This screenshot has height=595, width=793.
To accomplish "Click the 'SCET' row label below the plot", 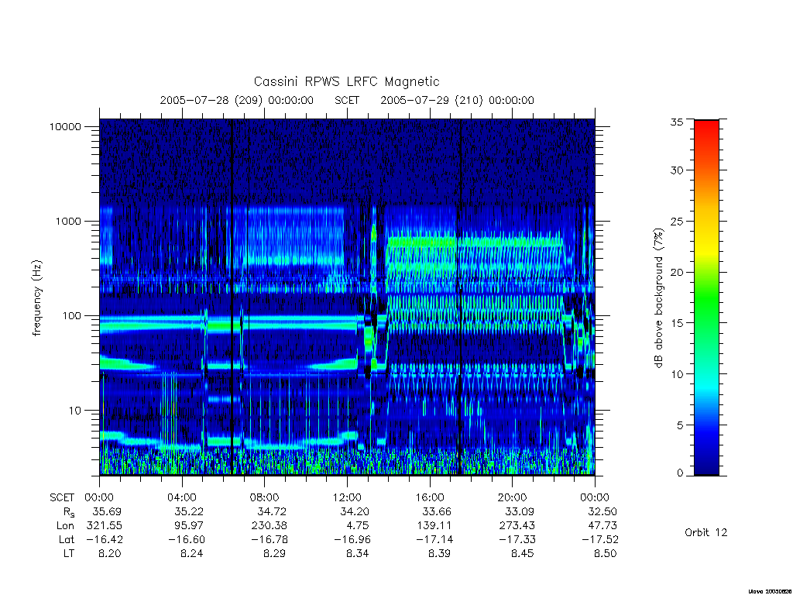I will [x=62, y=497].
